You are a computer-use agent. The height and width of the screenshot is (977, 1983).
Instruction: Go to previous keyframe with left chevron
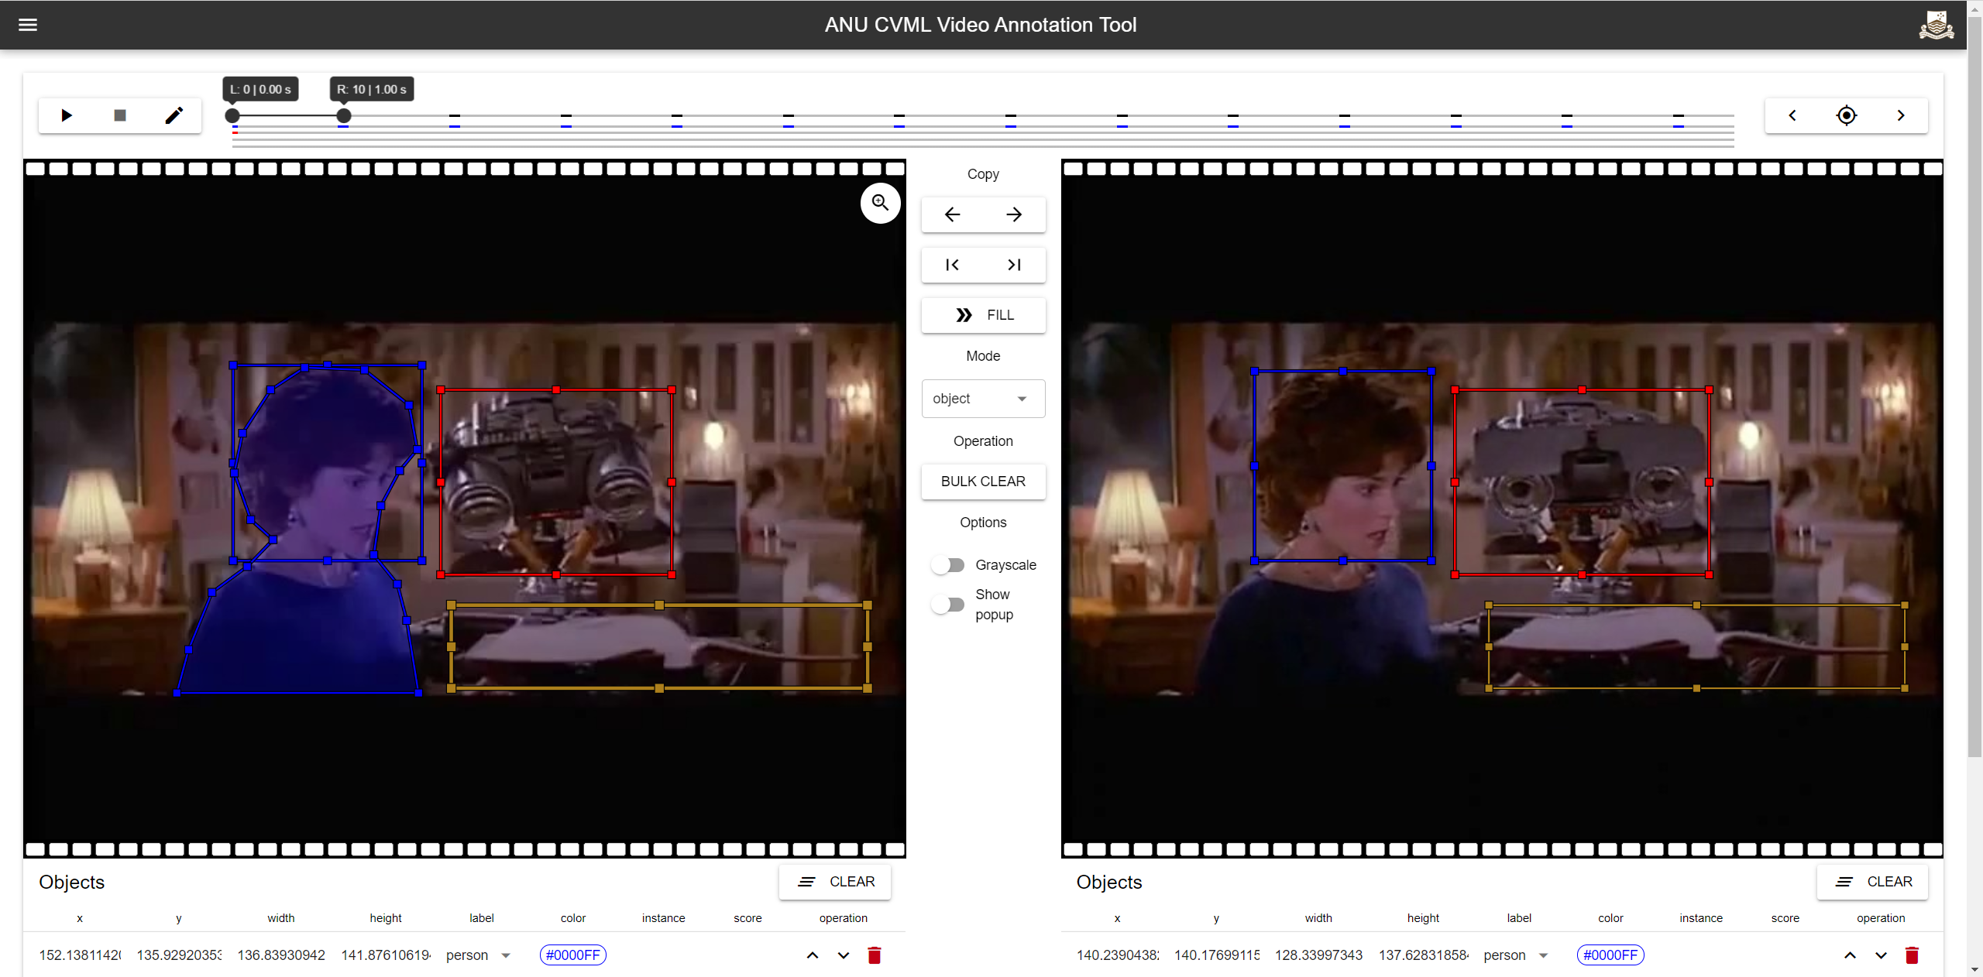pos(1792,115)
